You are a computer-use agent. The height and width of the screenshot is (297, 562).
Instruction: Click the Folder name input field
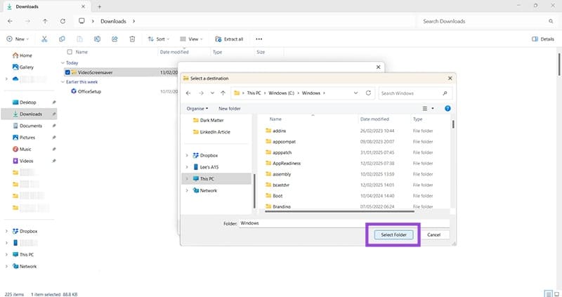[x=343, y=223]
